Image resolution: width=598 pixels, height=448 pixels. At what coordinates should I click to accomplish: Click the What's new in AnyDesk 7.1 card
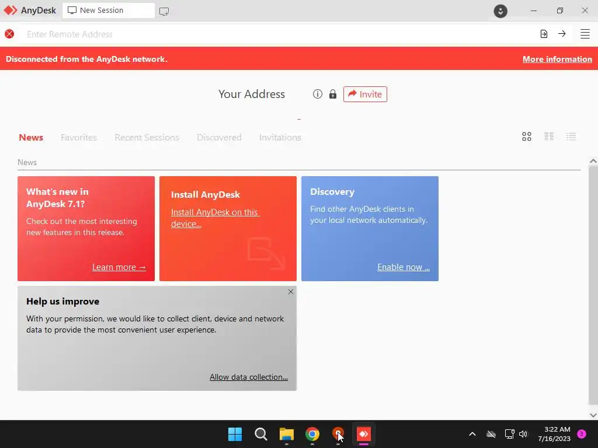[86, 229]
